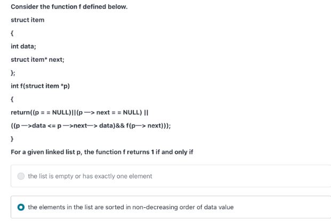Choose the 'sorted in non-decreasing order of data value' text

[131, 207]
